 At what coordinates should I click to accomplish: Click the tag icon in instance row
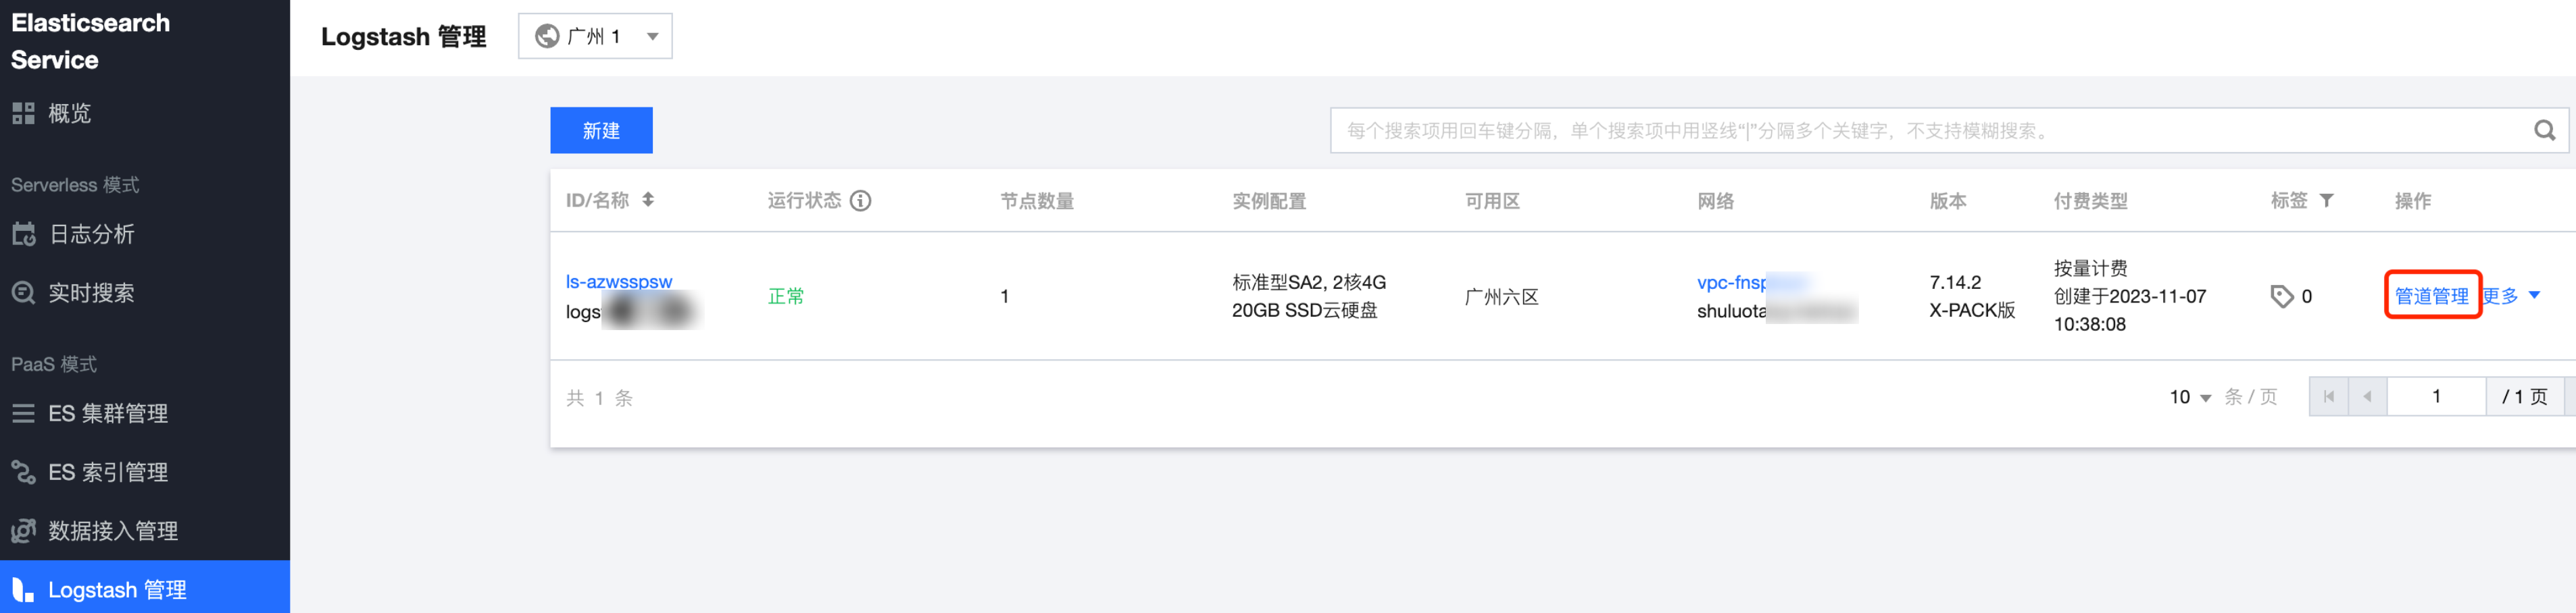pos(2281,296)
